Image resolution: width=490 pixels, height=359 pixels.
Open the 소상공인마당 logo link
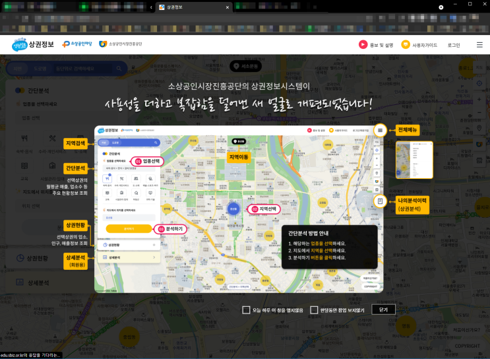tap(77, 44)
